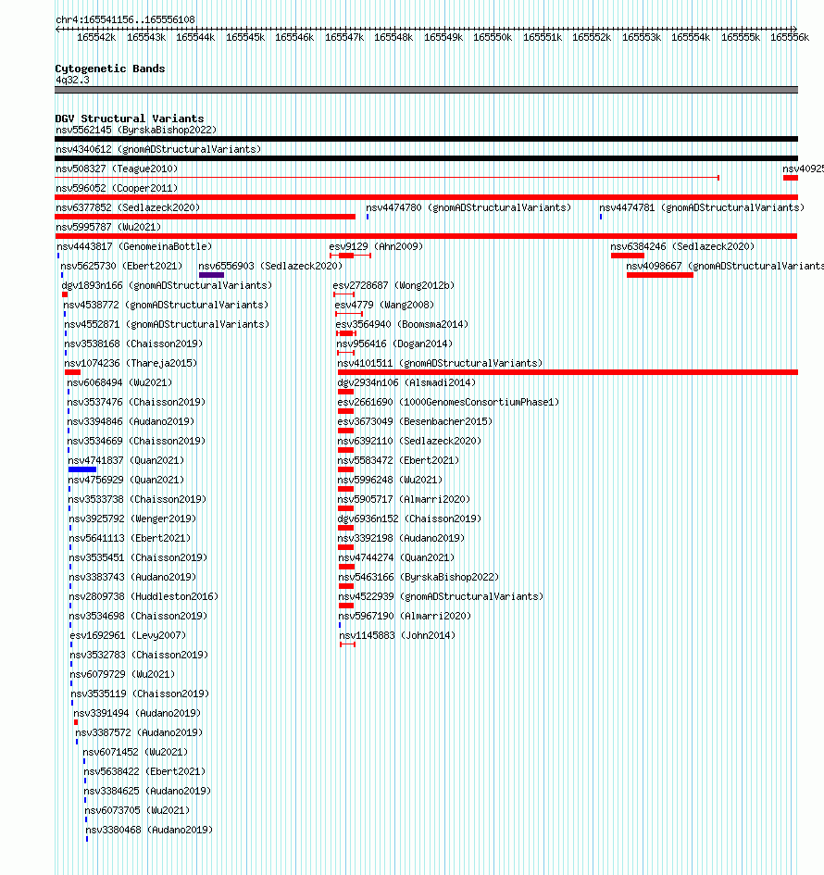The image size is (824, 875).
Task: Select nsv5638422 (Ebert2021) label
Action: click(x=144, y=772)
